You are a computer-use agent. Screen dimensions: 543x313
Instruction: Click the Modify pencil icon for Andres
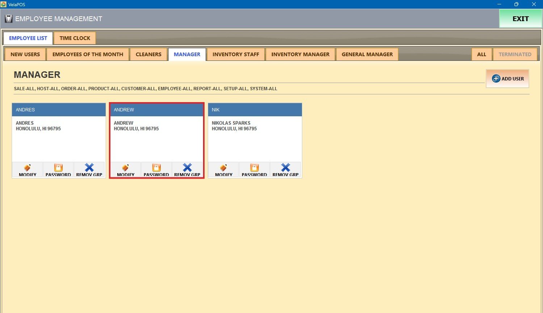(x=28, y=169)
